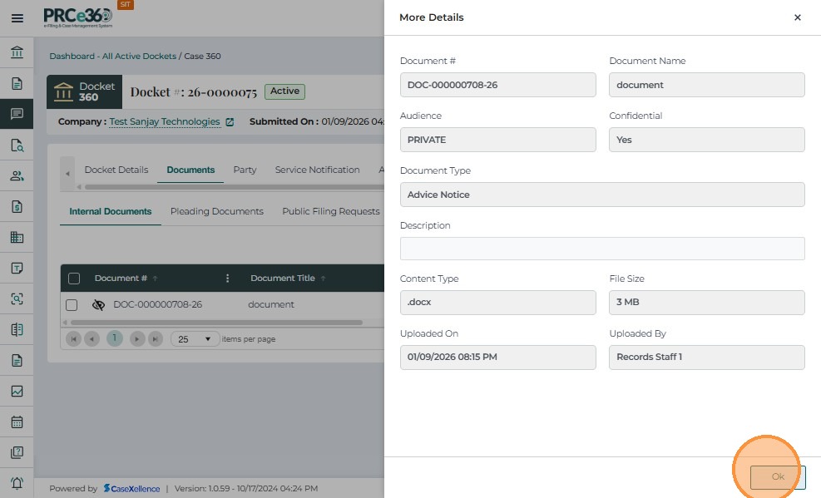The width and height of the screenshot is (821, 498).
Task: Open the users sidebar icon
Action: pos(17,176)
